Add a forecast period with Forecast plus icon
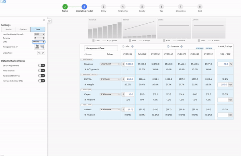The width and height of the screenshot is (241, 156). click(182, 47)
